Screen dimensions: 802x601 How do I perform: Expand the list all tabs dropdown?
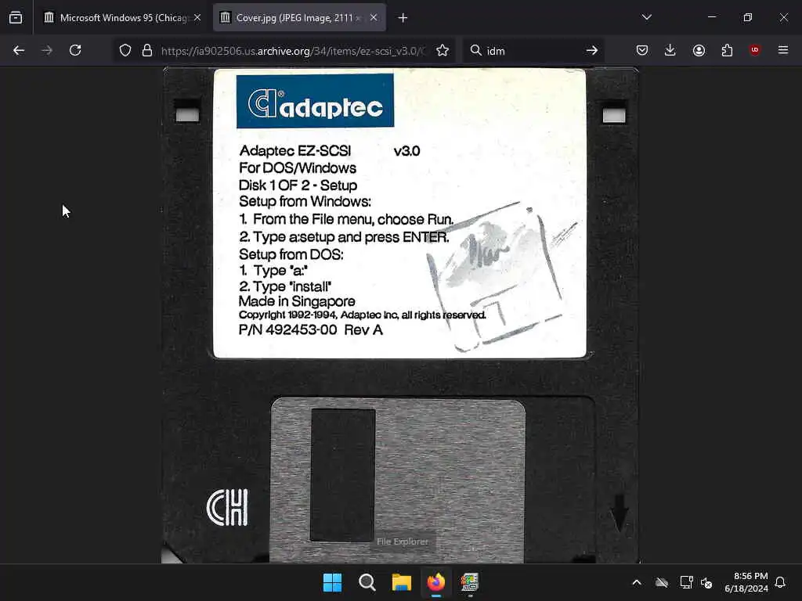646,18
